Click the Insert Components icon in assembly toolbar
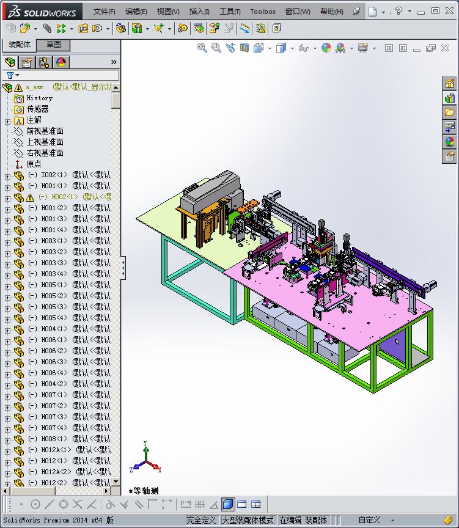Screen dimensions: 459x528 tap(24, 28)
